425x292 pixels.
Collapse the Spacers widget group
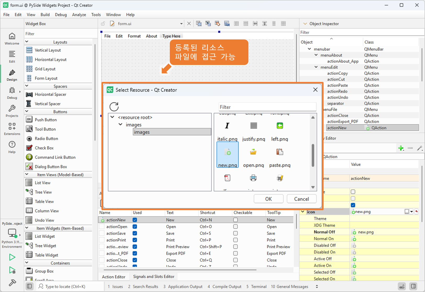click(x=27, y=86)
